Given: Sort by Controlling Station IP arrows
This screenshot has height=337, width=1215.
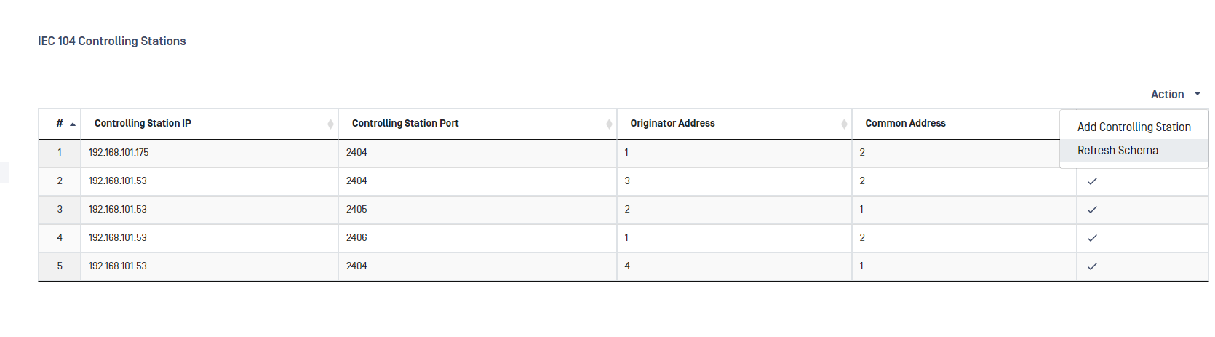Looking at the screenshot, I should tap(330, 124).
